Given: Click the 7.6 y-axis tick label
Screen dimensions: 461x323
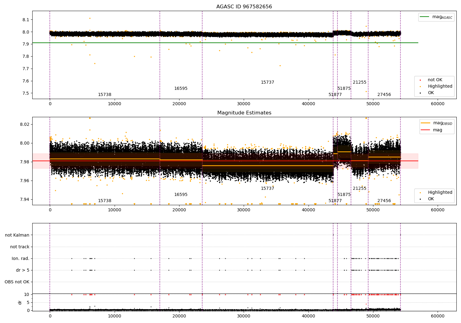Looking at the screenshot, I should [x=26, y=81].
